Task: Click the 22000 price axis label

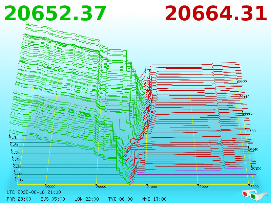Action: click(203, 187)
